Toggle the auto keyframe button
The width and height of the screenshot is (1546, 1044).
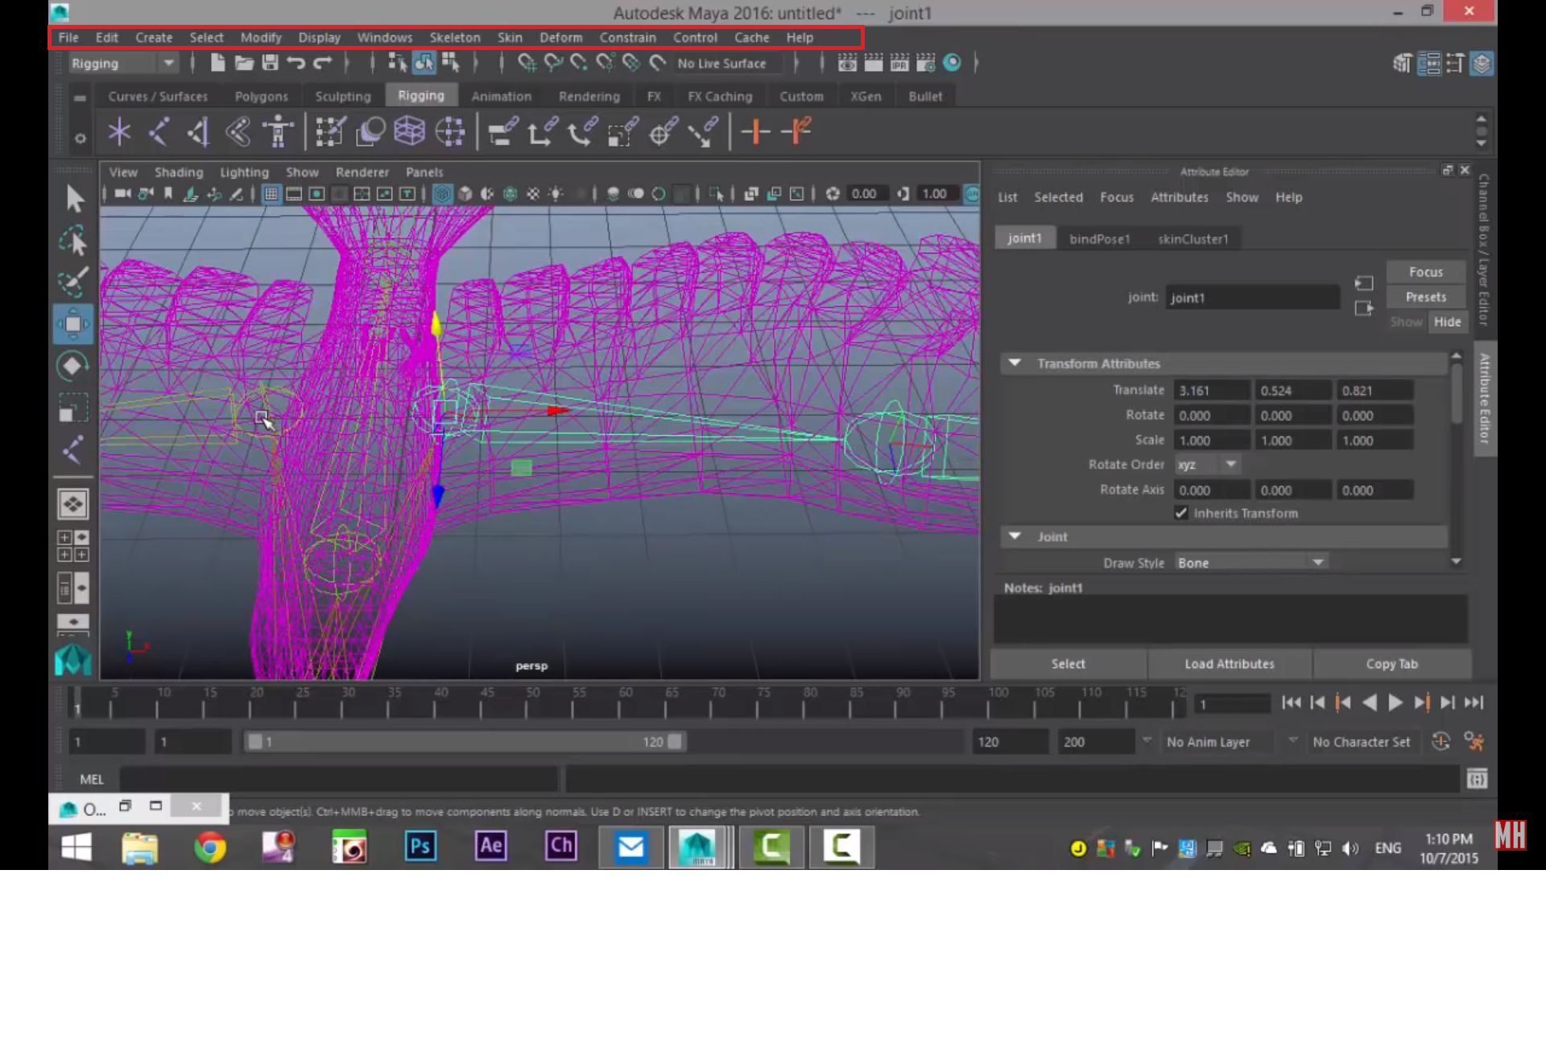coord(1441,741)
